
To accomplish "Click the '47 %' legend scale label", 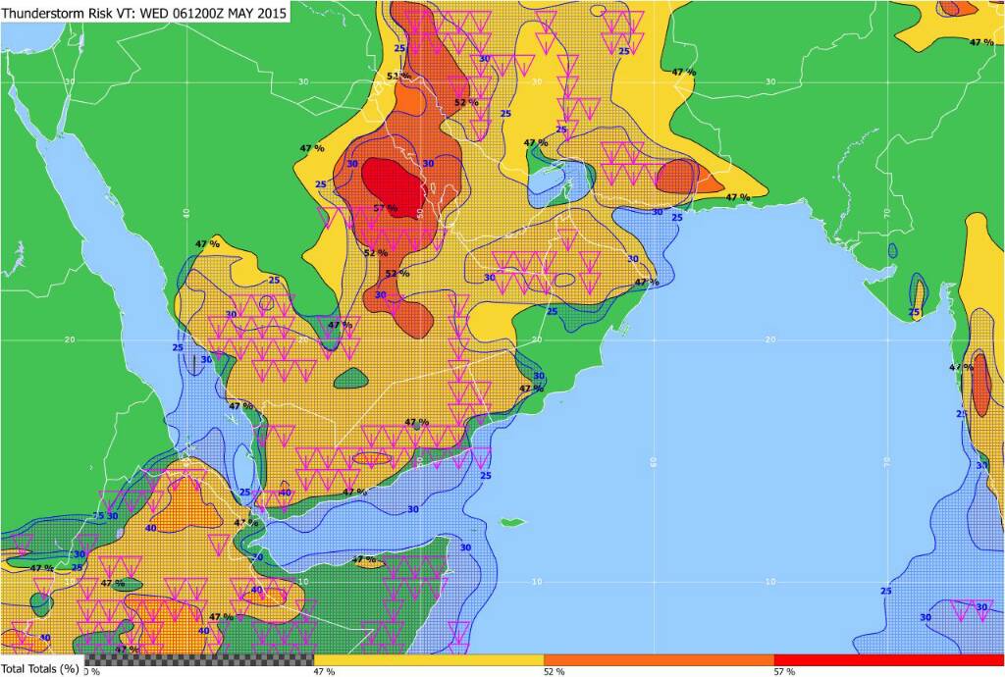I will (x=324, y=671).
